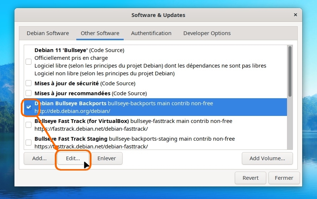Viewport: 317px width, 199px height.
Task: Uncheck the Debian Bullseye Backports checkbox
Action: tap(29, 107)
